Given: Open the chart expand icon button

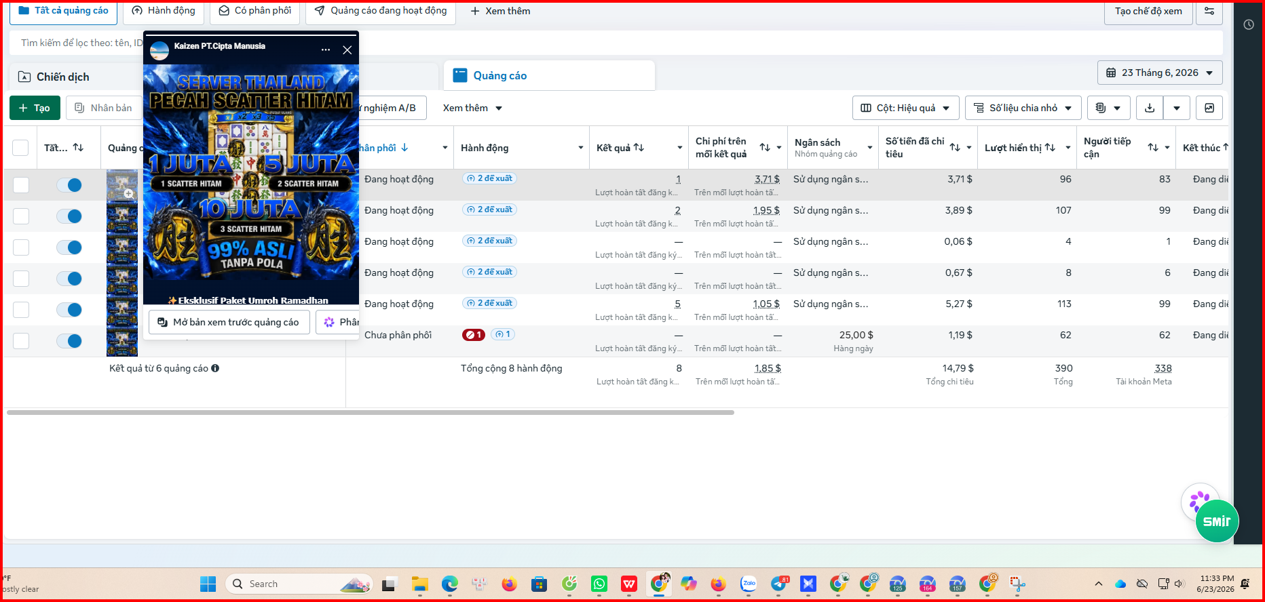Looking at the screenshot, I should point(1209,108).
